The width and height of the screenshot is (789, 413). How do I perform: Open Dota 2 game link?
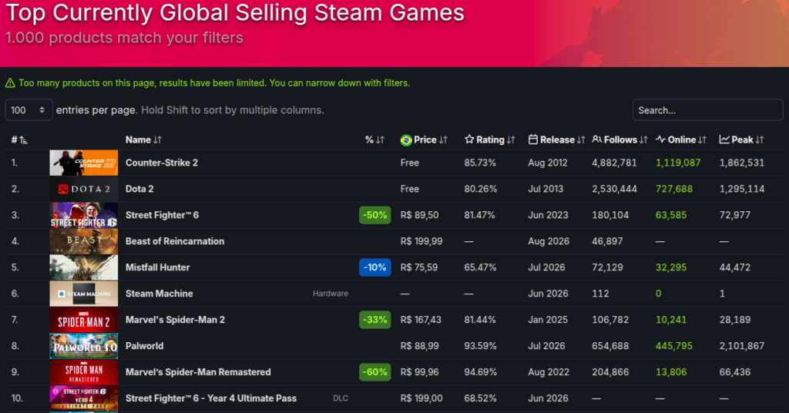(139, 189)
